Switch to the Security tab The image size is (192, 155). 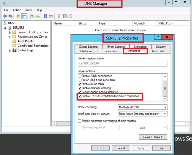tap(161, 47)
